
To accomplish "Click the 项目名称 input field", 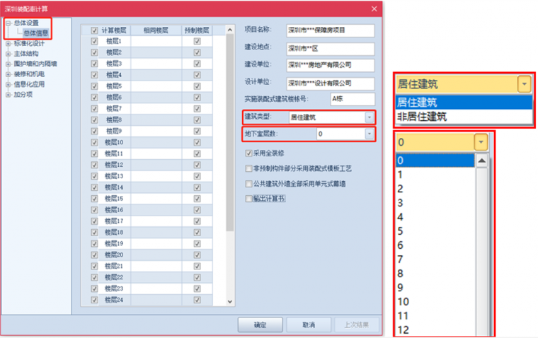I will 329,30.
